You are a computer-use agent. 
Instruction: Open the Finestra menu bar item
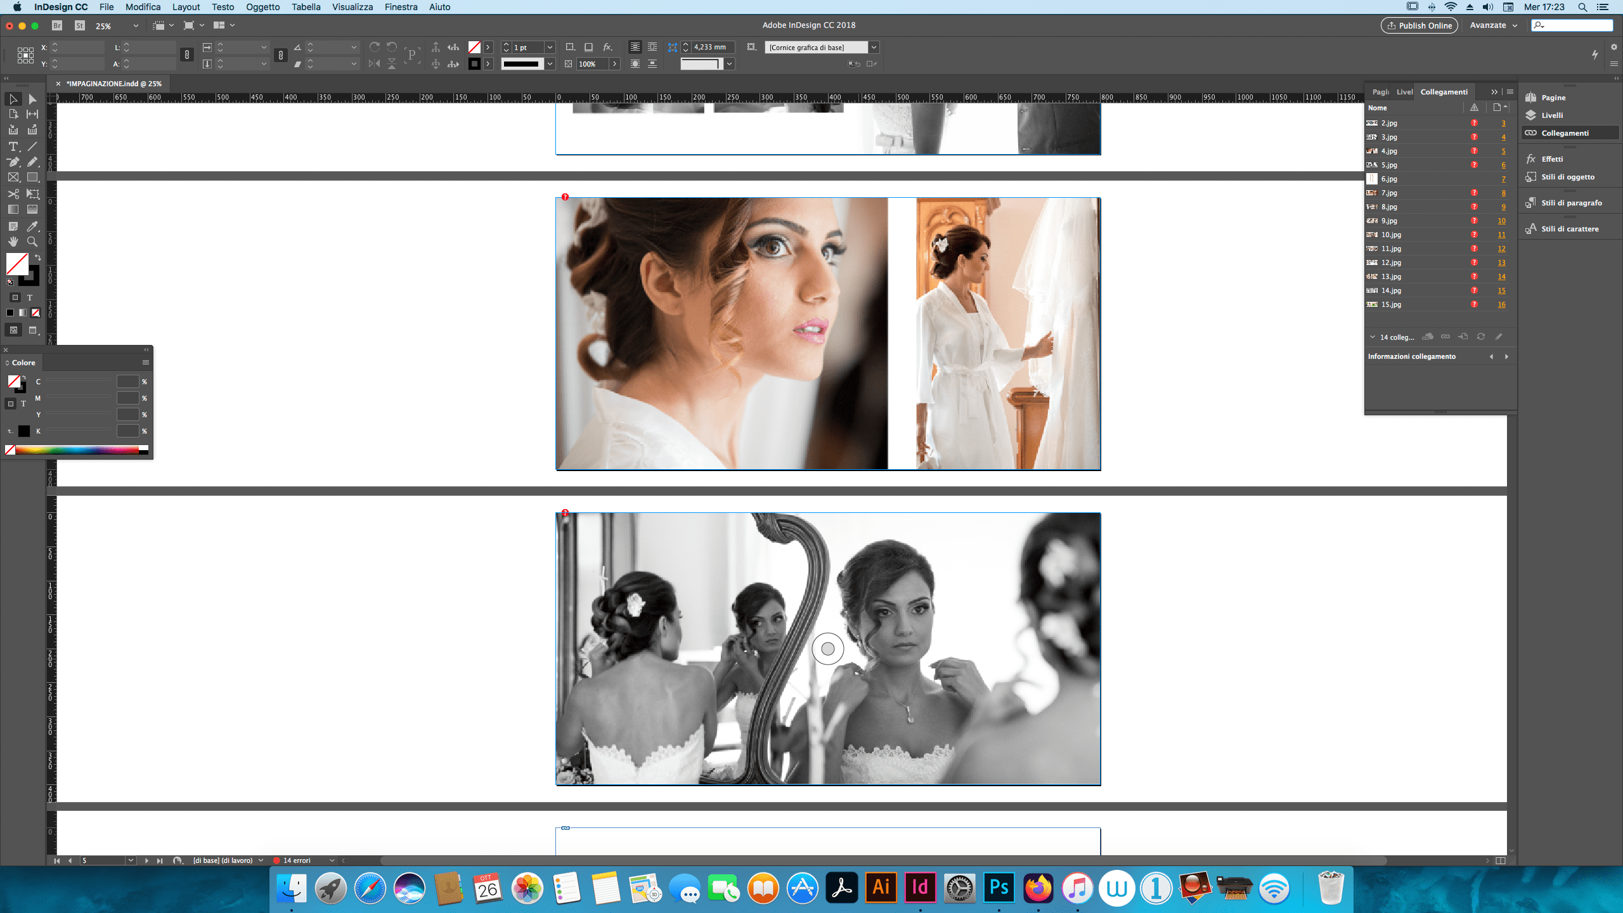click(x=399, y=8)
